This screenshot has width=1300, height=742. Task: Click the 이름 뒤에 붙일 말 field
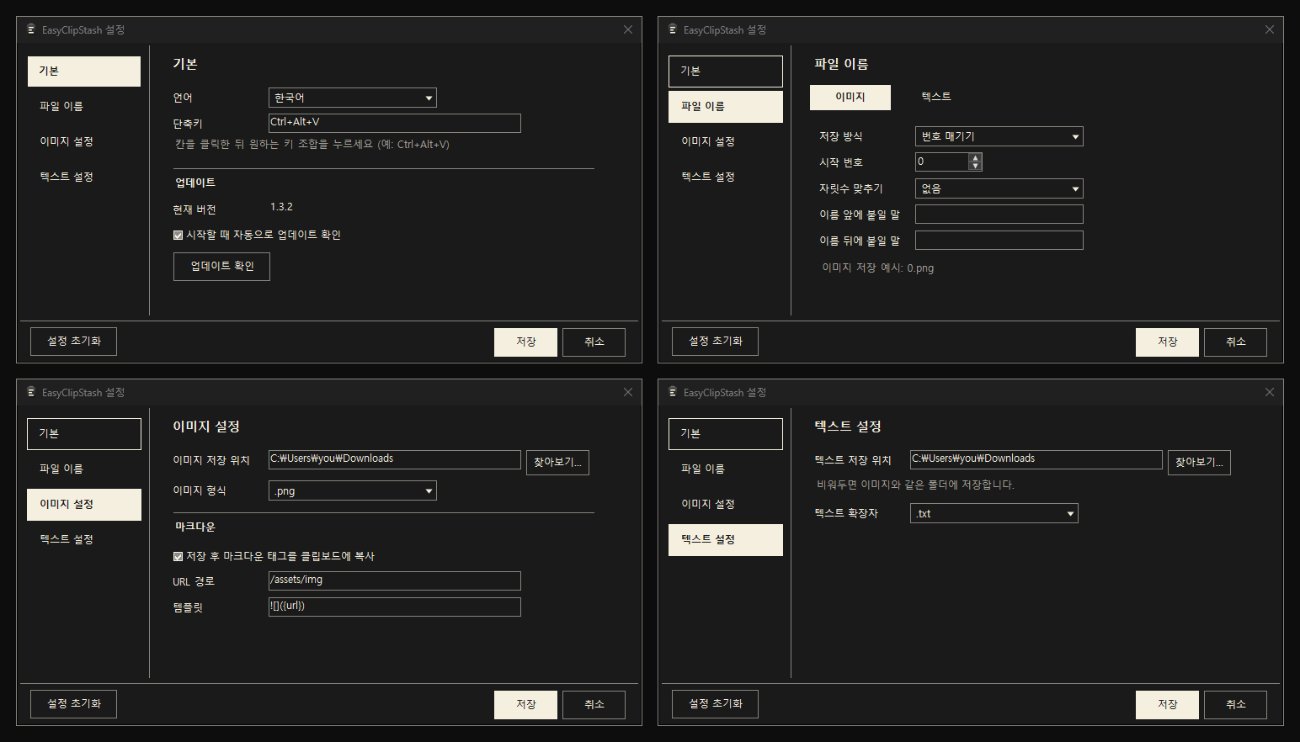(999, 241)
